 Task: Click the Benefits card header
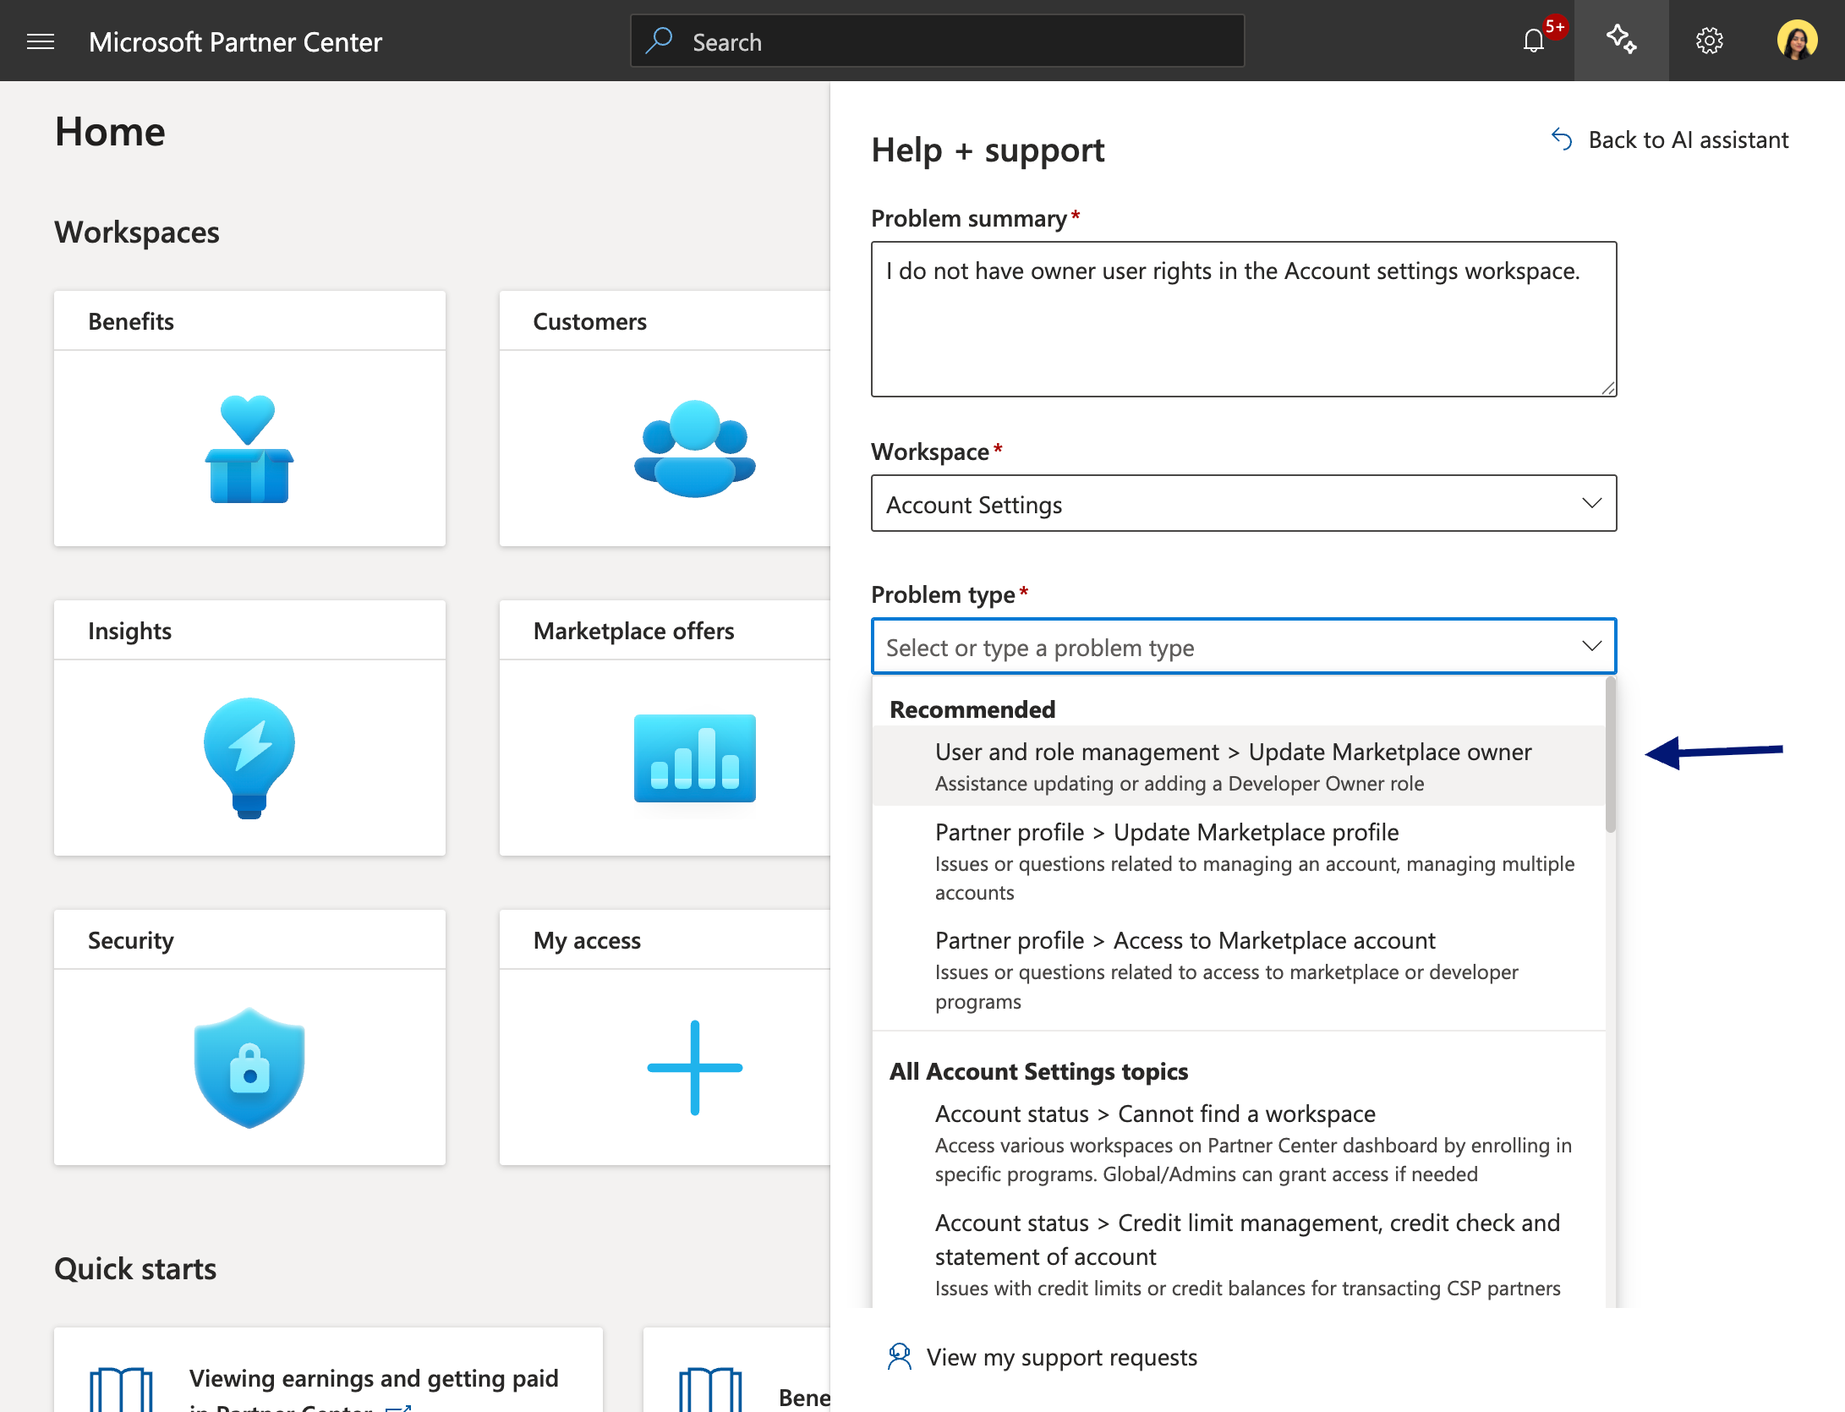click(x=249, y=321)
